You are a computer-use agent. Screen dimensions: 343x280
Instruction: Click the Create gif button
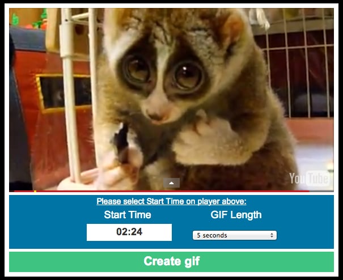pos(171,262)
